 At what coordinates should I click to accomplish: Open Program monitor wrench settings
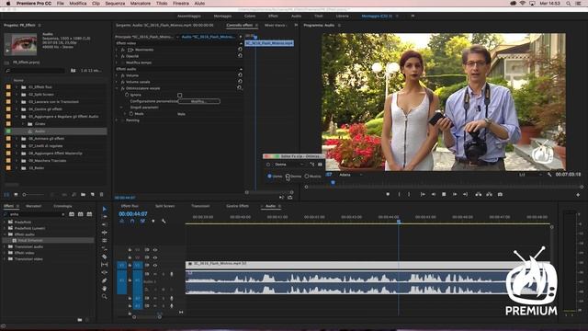549,175
